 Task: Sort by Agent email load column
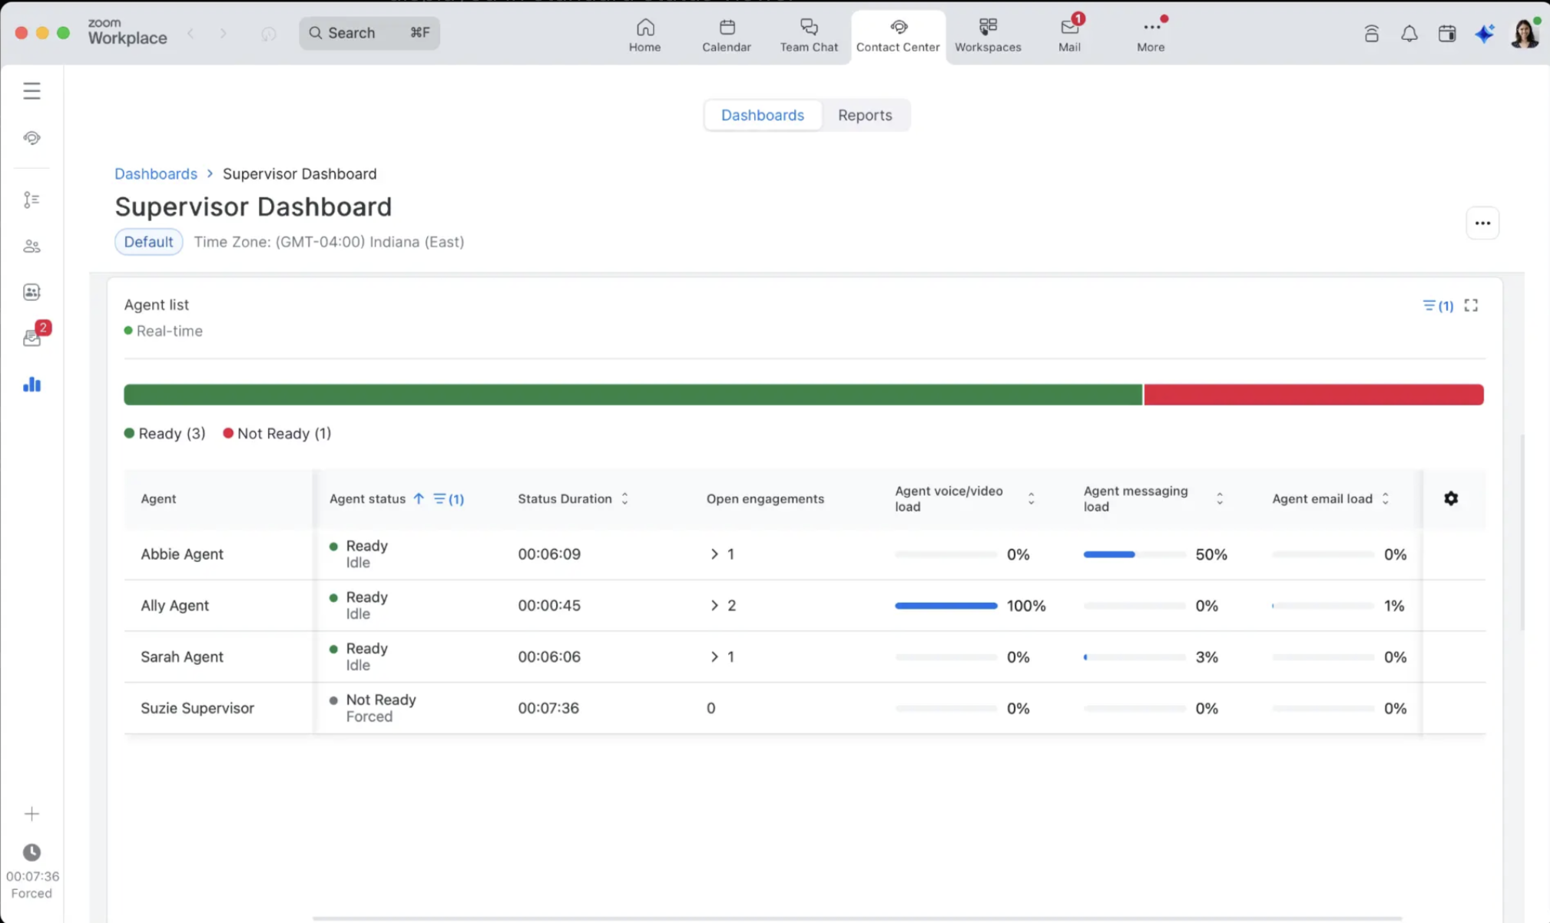[1385, 498]
